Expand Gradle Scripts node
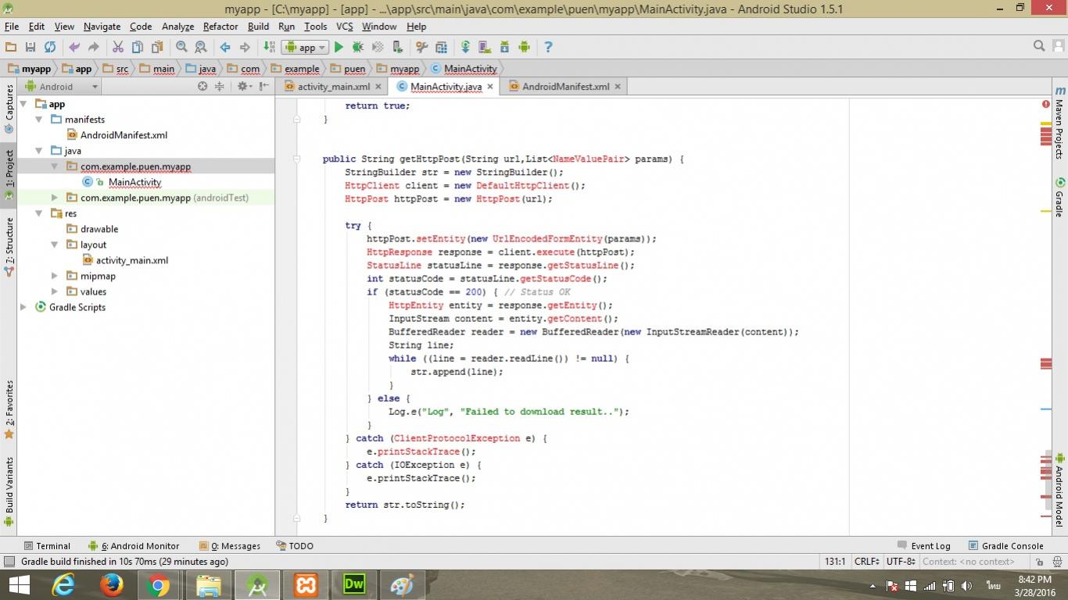 pos(23,307)
